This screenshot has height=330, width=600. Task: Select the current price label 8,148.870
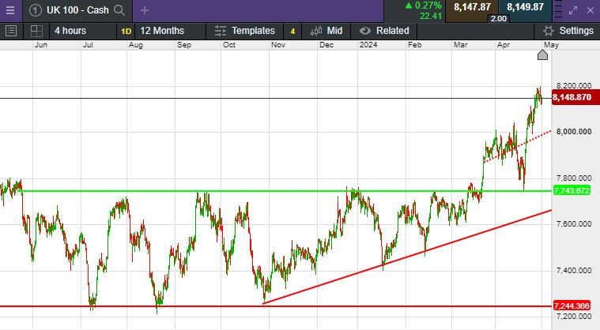click(x=575, y=97)
